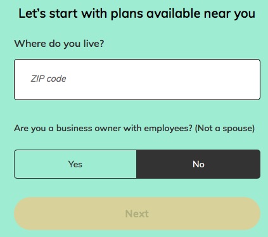Focus the field under 'Where do you live?'
The image size is (268, 237).
[x=137, y=79]
